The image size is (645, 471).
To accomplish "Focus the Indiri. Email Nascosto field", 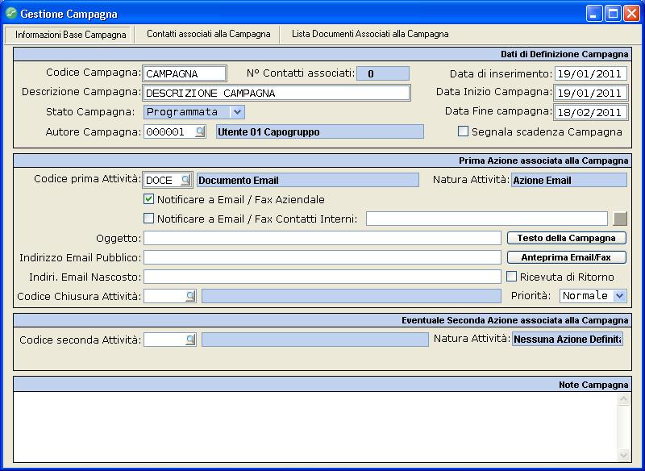I will tap(322, 277).
